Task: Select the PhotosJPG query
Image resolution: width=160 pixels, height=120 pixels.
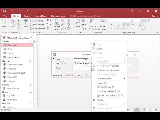Action: pos(17,77)
